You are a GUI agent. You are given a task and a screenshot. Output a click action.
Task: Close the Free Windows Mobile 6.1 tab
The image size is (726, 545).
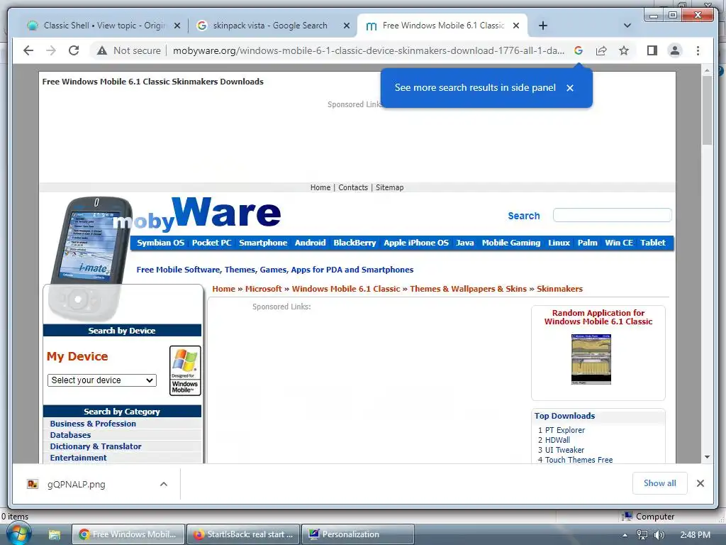pyautogui.click(x=516, y=26)
